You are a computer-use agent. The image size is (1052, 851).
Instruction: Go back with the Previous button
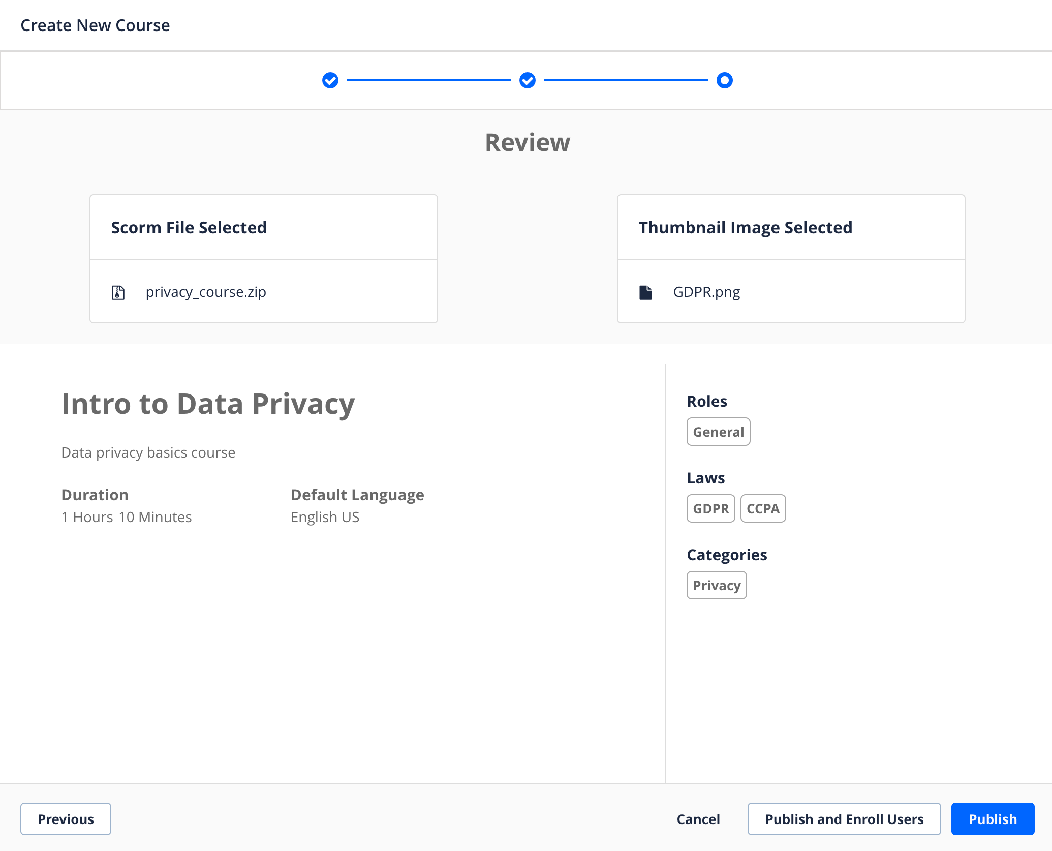pos(66,819)
